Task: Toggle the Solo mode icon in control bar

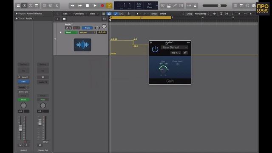Action: pyautogui.click(x=181, y=6)
